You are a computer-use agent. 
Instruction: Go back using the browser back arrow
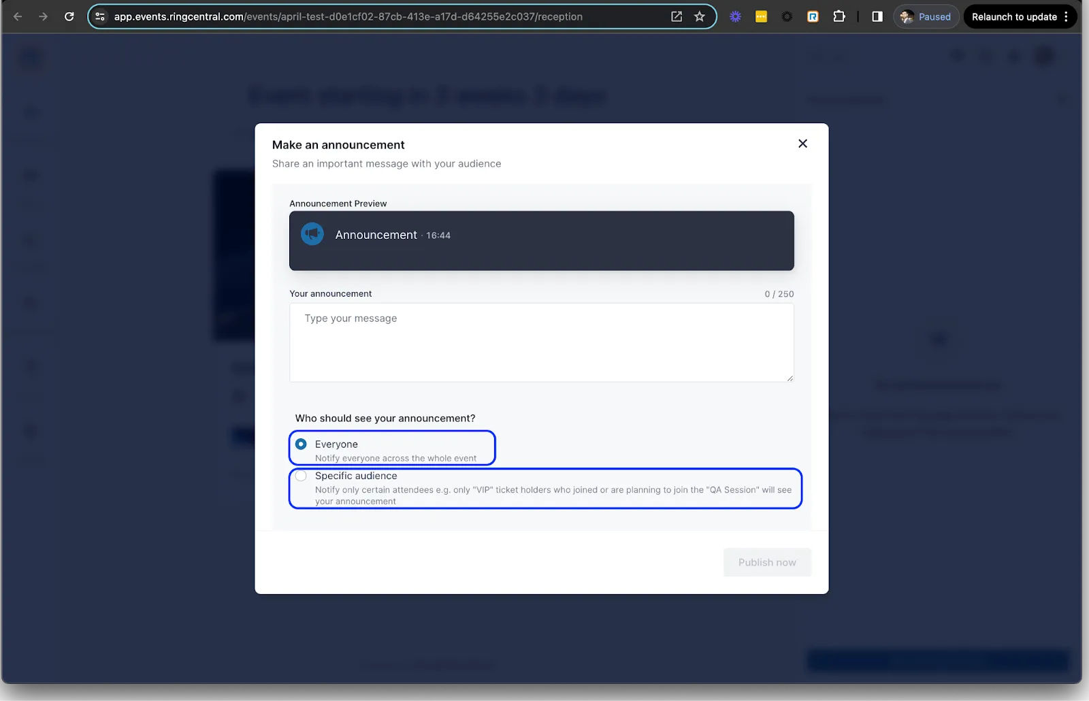[18, 16]
